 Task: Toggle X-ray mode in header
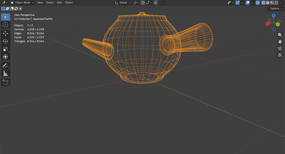point(257,2)
